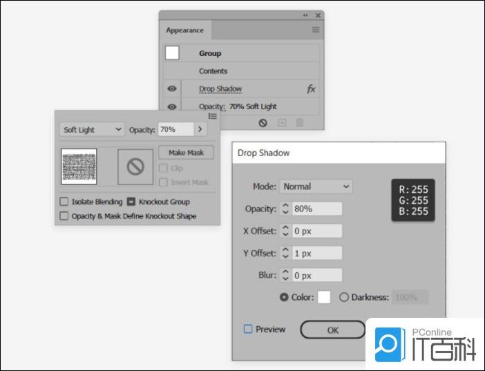Click the Make Mask button
This screenshot has width=485, height=371.
click(x=186, y=153)
